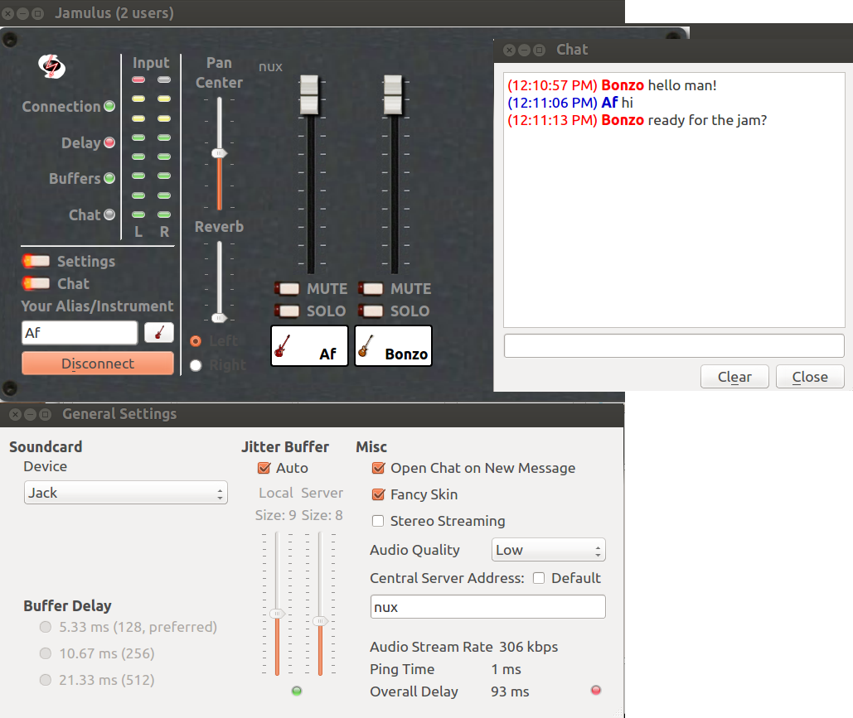Click the Chat status LED indicator
853x718 pixels.
[x=109, y=214]
